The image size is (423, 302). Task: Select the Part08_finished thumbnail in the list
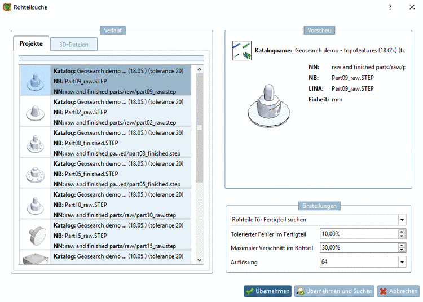pyautogui.click(x=36, y=143)
